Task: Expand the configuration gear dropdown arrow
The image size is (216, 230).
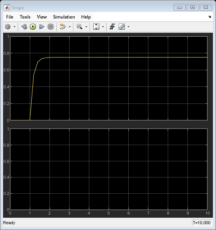Action: (14, 27)
